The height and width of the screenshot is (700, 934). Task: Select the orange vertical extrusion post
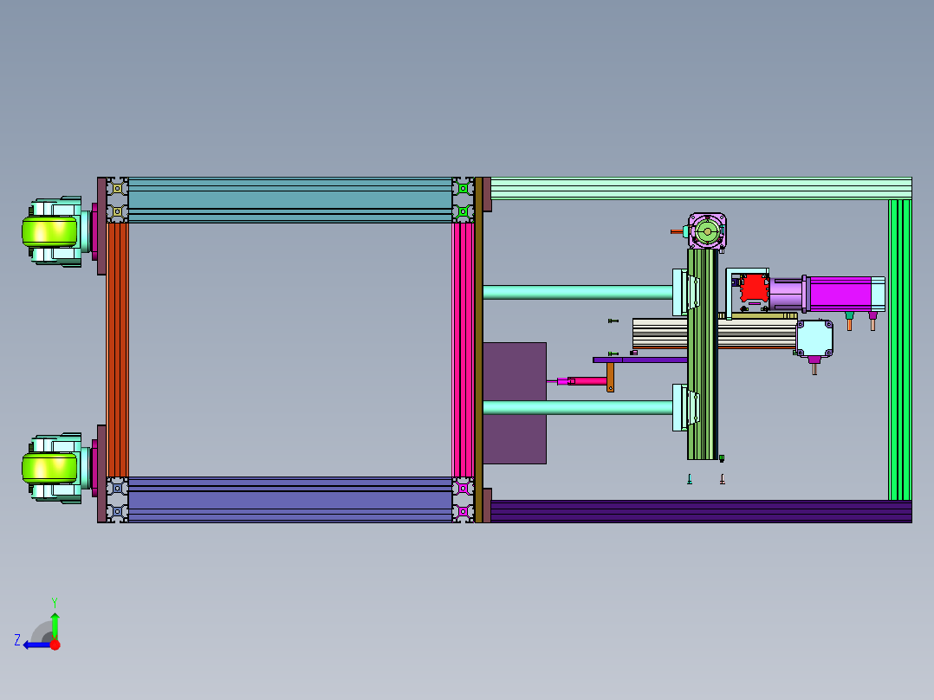tap(117, 350)
